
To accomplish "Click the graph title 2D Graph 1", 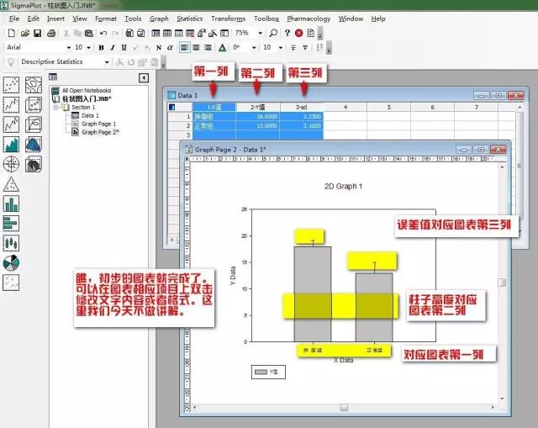I will pyautogui.click(x=343, y=186).
